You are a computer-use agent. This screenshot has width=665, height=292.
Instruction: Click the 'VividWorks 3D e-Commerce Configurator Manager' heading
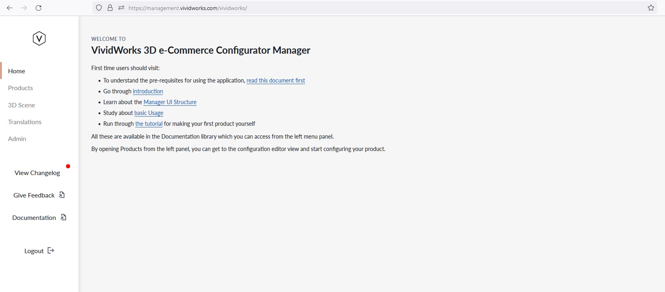(201, 50)
